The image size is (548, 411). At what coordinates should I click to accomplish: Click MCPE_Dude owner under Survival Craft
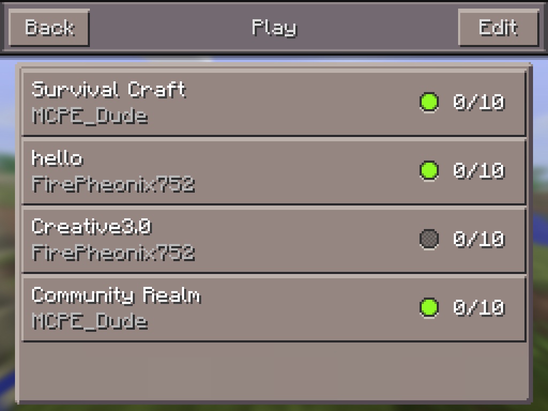(x=89, y=116)
